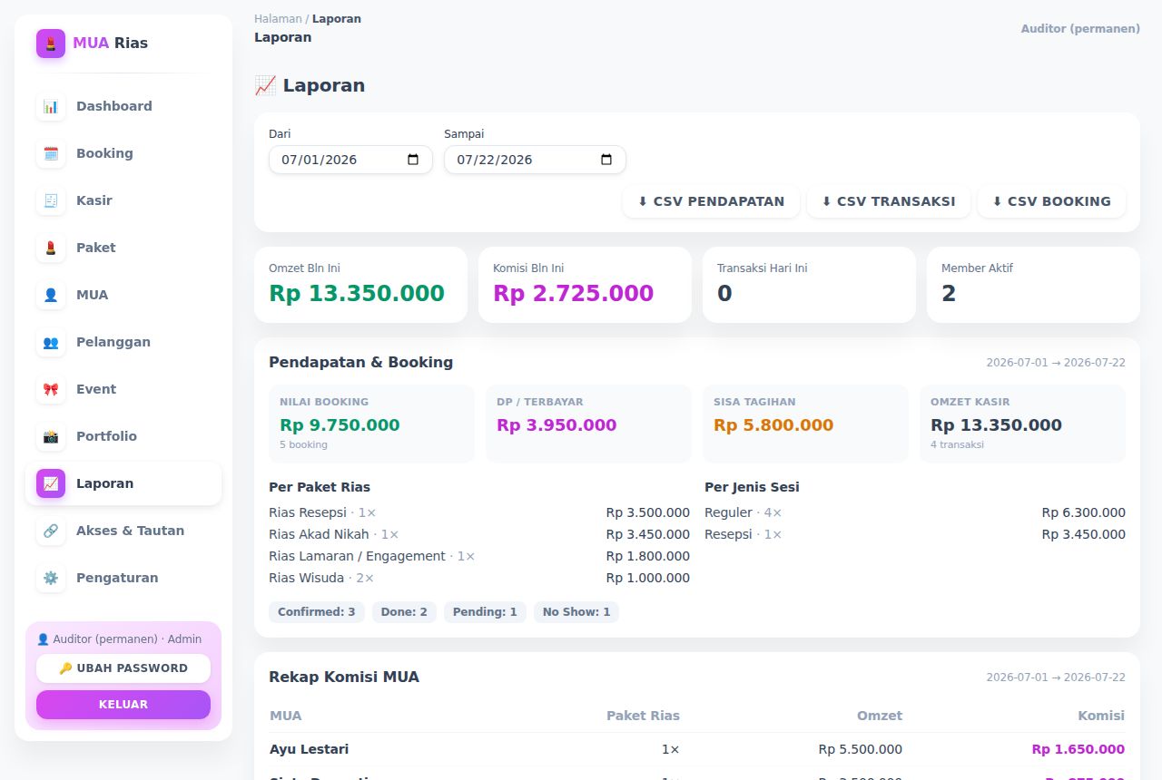
Task: Download CSV Pendapatan
Action: (711, 201)
